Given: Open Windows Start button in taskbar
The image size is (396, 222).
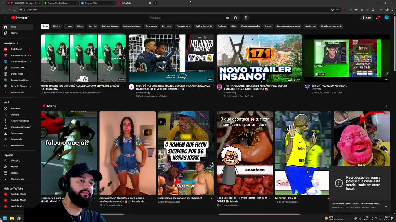Looking at the screenshot, I should tap(5, 219).
